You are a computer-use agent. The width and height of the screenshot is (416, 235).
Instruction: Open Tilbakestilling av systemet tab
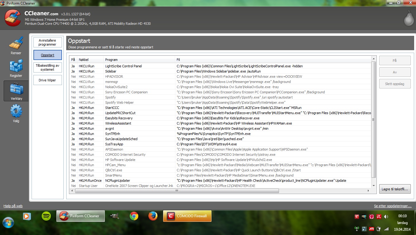tap(48, 68)
